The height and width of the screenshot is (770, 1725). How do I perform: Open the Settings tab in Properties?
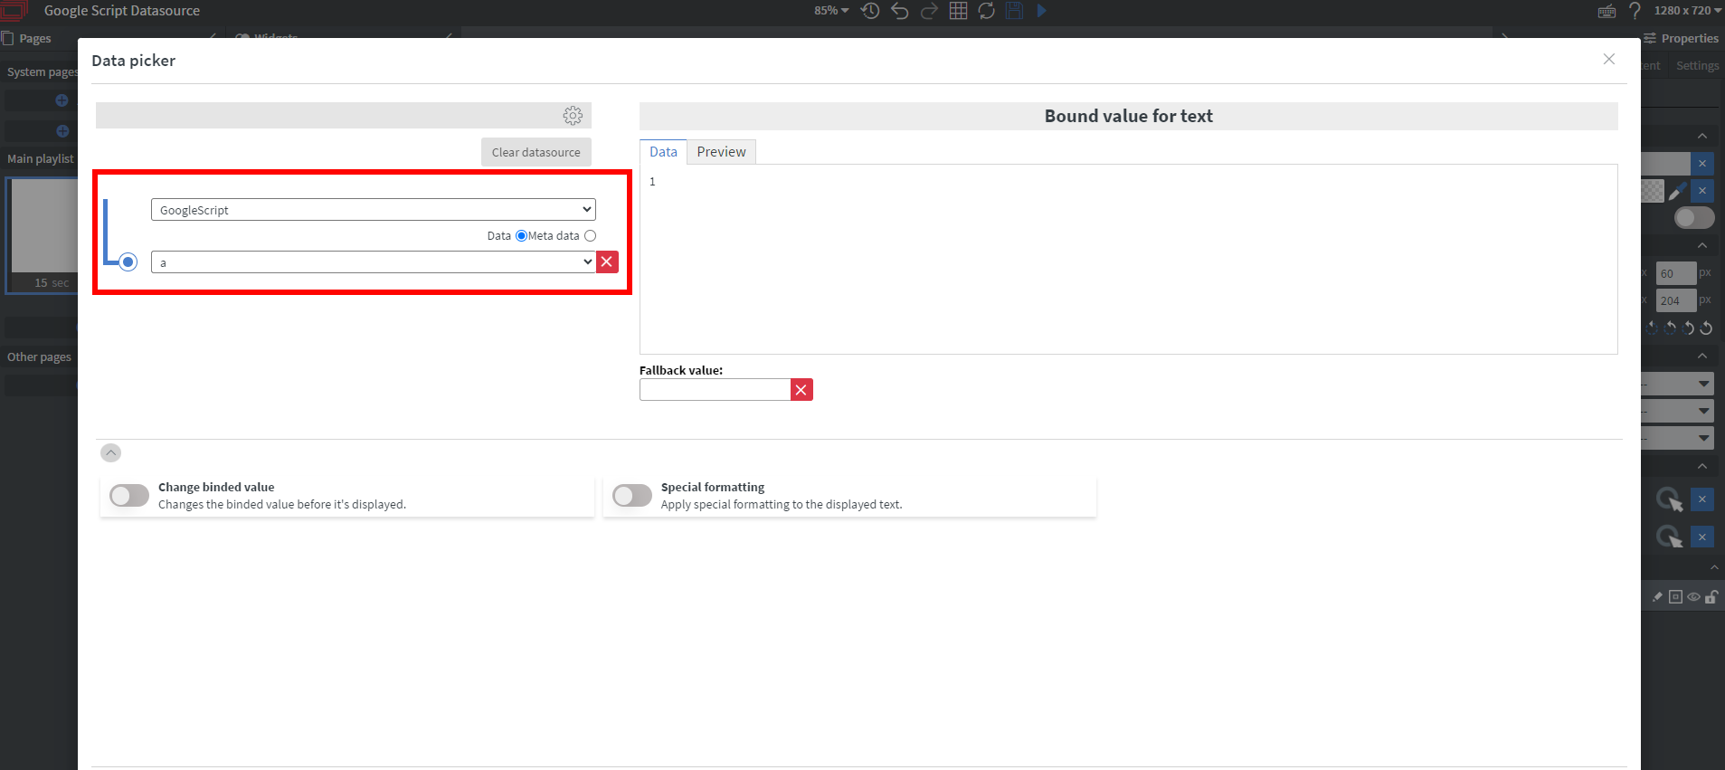[1697, 65]
